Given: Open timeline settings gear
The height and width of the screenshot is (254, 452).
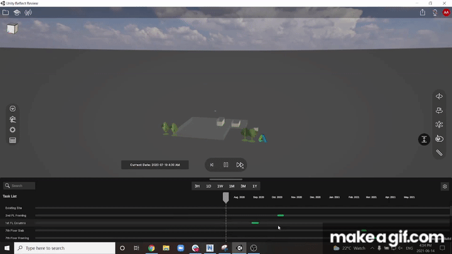Looking at the screenshot, I should 444,186.
